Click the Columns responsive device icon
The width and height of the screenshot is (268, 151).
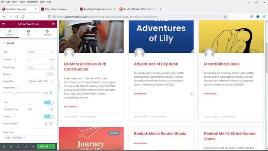(15, 60)
